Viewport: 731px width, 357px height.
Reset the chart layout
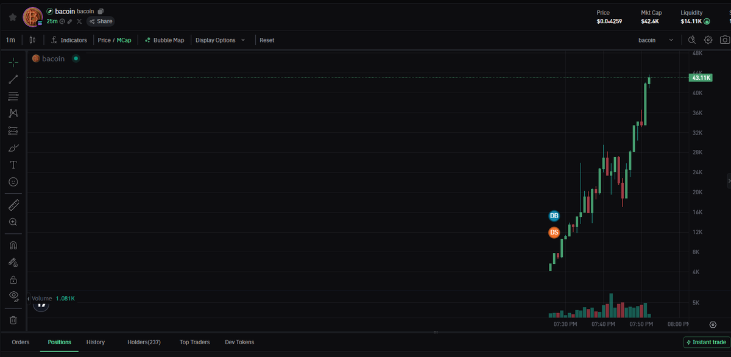[267, 40]
